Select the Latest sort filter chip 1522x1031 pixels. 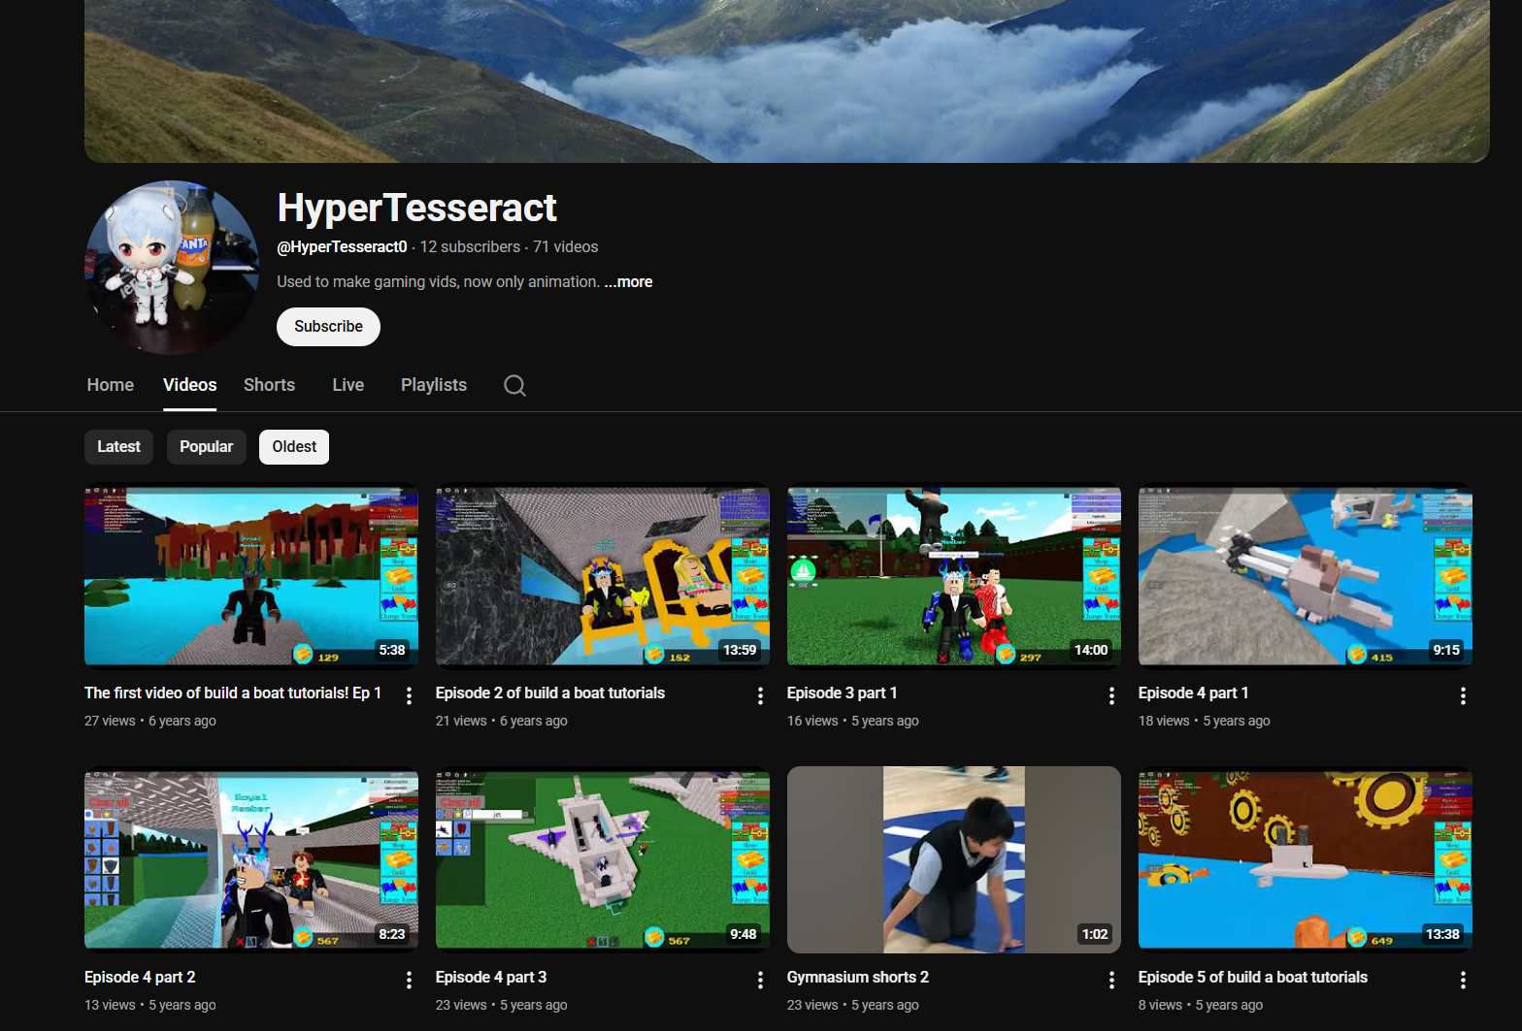tap(118, 447)
